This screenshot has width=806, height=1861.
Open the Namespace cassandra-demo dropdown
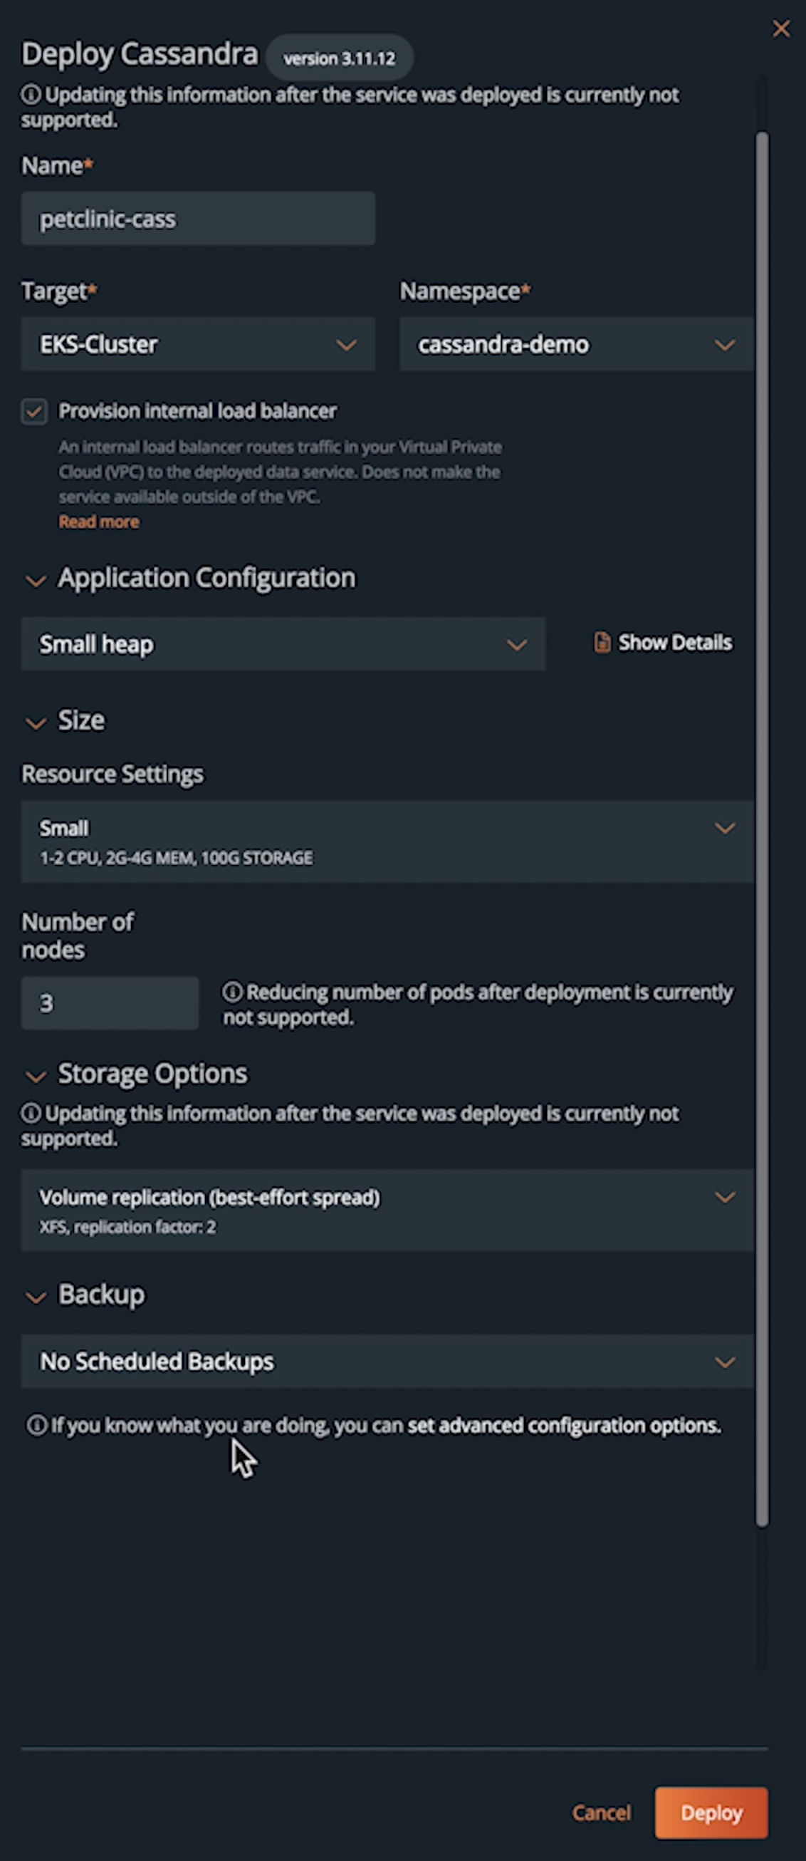click(575, 345)
